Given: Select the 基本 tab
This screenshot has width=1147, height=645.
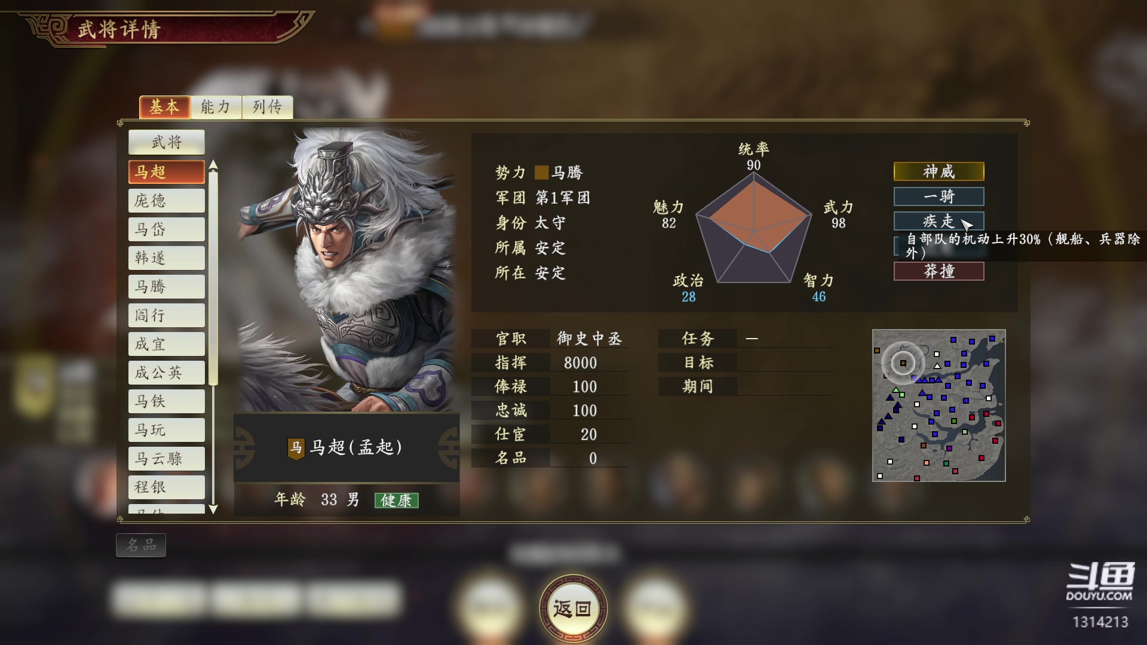Looking at the screenshot, I should coord(164,107).
